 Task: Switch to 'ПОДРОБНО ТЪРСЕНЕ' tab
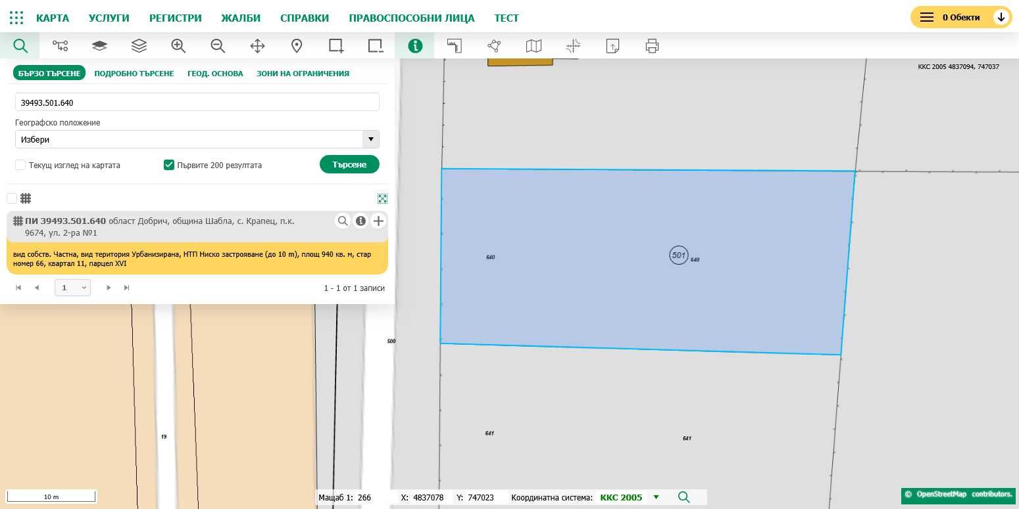134,74
